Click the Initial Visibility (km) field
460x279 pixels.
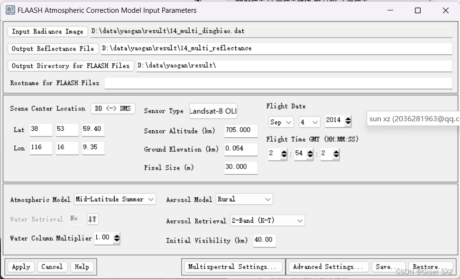tap(265, 240)
